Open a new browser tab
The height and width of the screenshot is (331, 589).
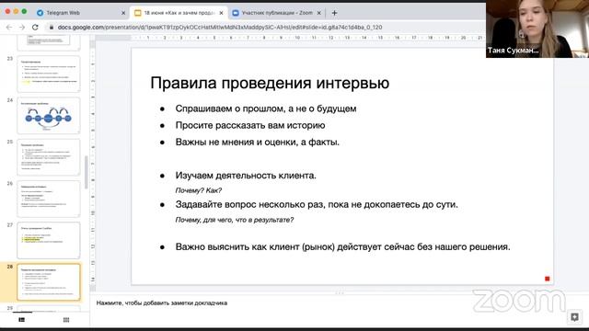pyautogui.click(x=334, y=13)
